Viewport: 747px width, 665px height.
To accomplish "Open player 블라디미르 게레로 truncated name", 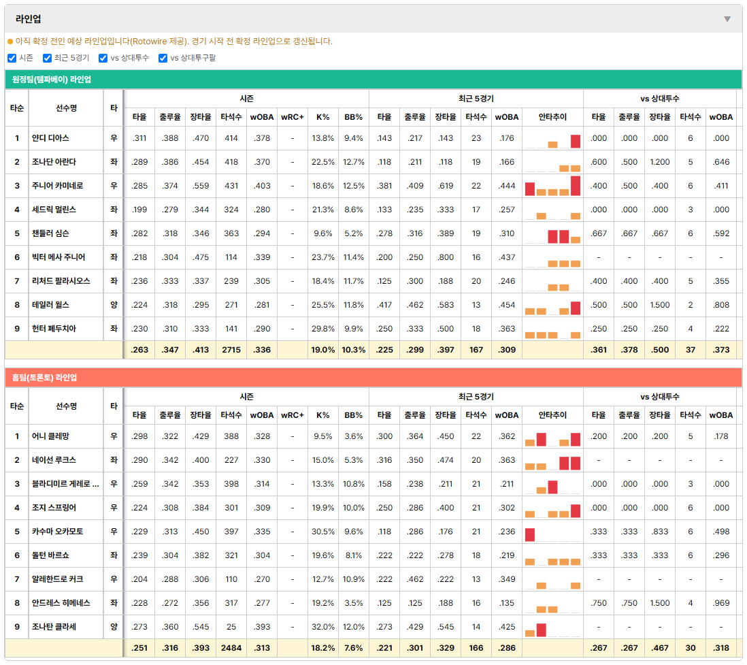I will [x=65, y=484].
